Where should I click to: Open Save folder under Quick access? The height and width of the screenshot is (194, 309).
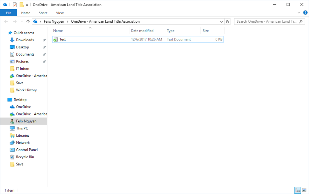20,83
